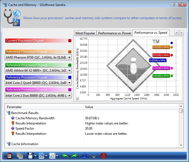Click the Current Processor/Chipset red label
Screen dimensions: 189x162
pos(25,41)
